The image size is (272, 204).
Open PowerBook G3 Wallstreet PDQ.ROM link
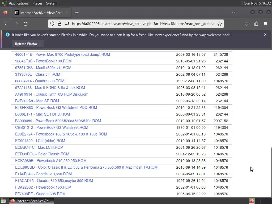[56, 108]
